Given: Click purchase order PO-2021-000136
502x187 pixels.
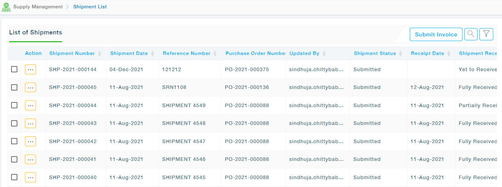Looking at the screenshot, I should pyautogui.click(x=247, y=87).
